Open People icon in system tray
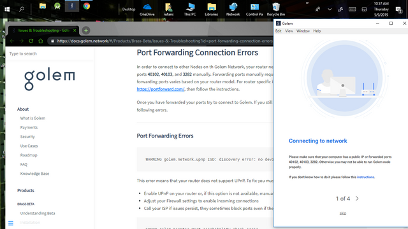The image size is (408, 229). click(317, 10)
